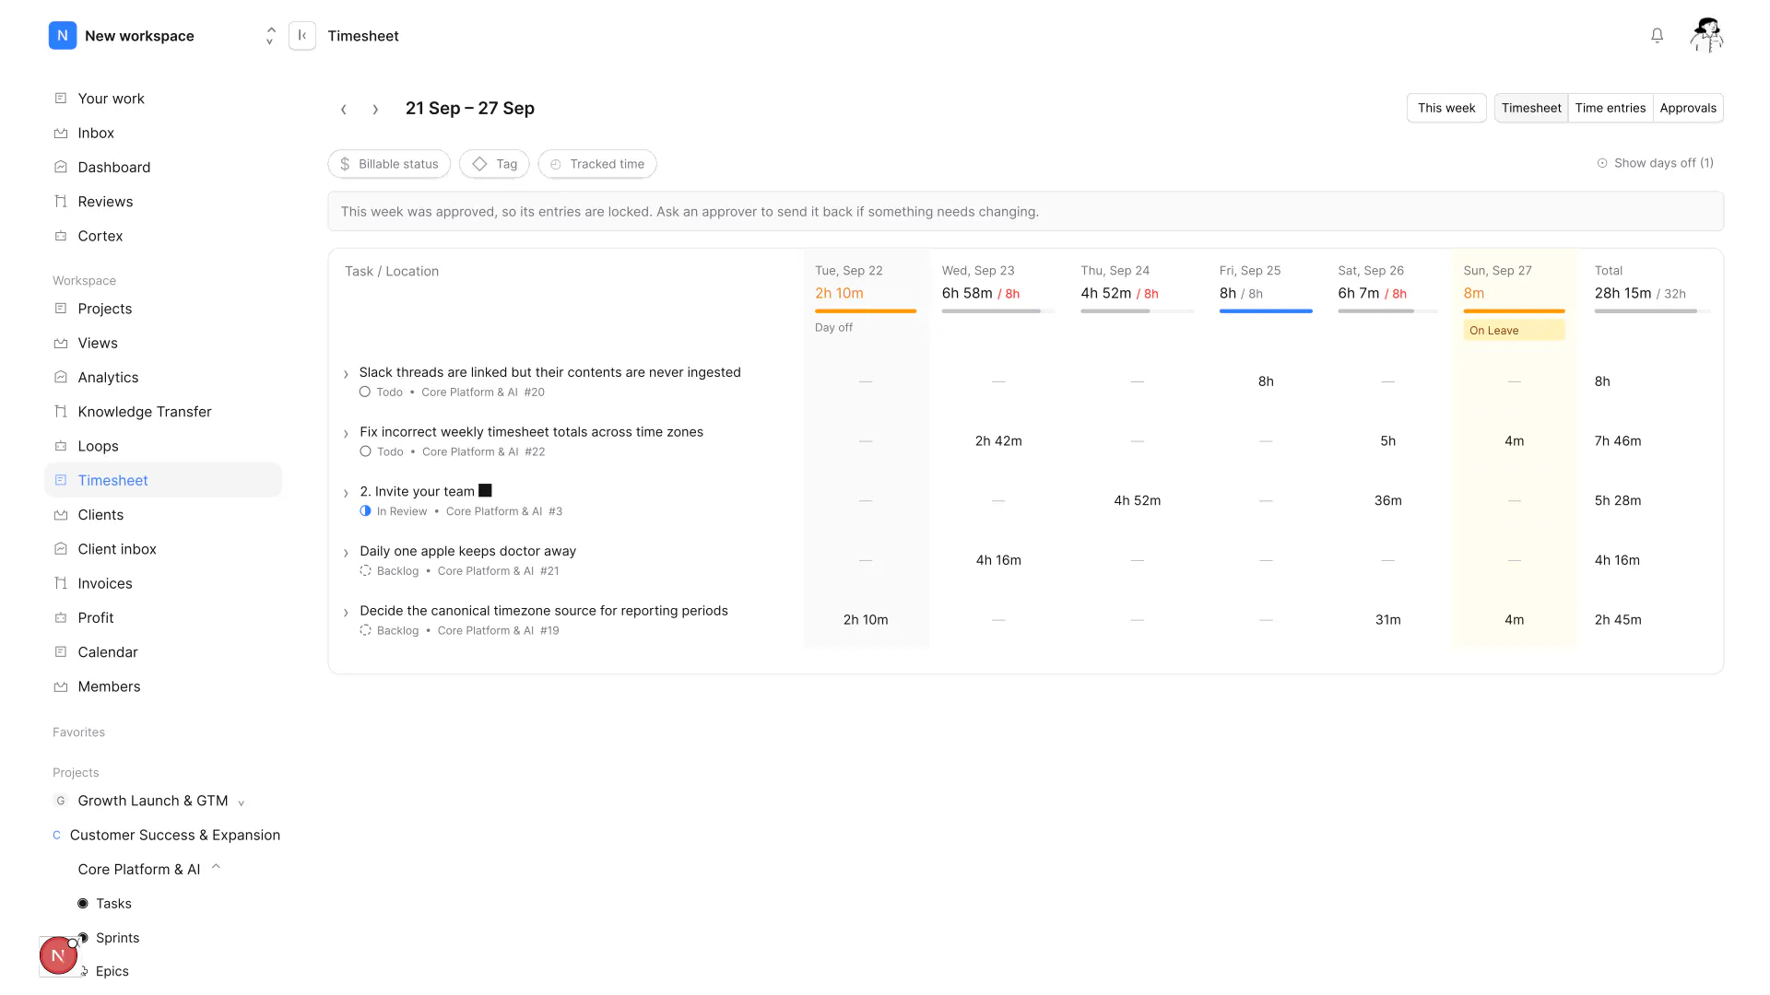Click the Calendar sidebar icon
The height and width of the screenshot is (995, 1770).
click(x=61, y=651)
